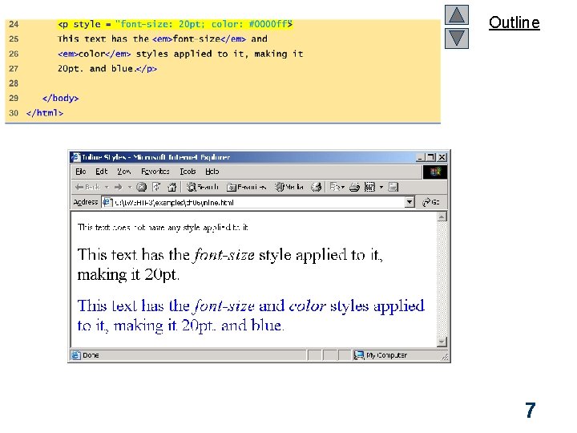Click the '</html>' tag on line 30

tap(45, 113)
